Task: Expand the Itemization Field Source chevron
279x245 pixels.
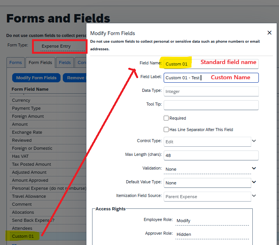Action: click(254, 195)
